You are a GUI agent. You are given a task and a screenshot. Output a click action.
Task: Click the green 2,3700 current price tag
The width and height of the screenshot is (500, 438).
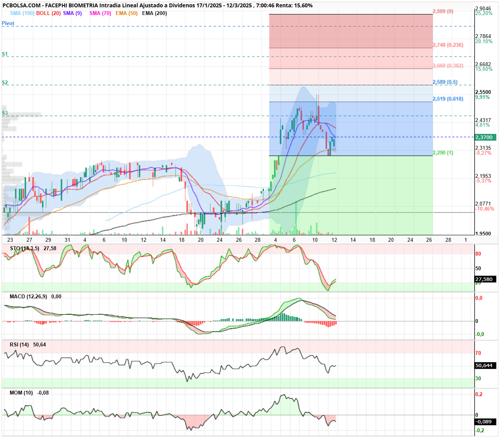pos(486,137)
